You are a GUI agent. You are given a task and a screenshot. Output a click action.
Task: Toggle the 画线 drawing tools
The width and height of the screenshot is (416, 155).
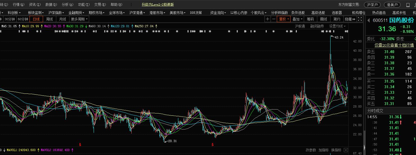(x=324, y=19)
